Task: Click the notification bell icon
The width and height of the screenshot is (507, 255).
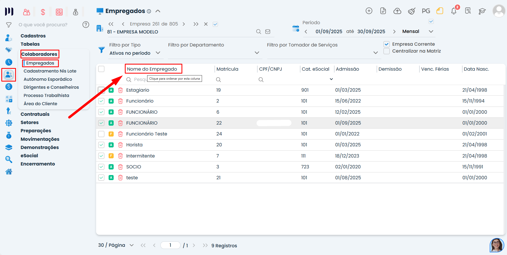Action: tap(454, 11)
